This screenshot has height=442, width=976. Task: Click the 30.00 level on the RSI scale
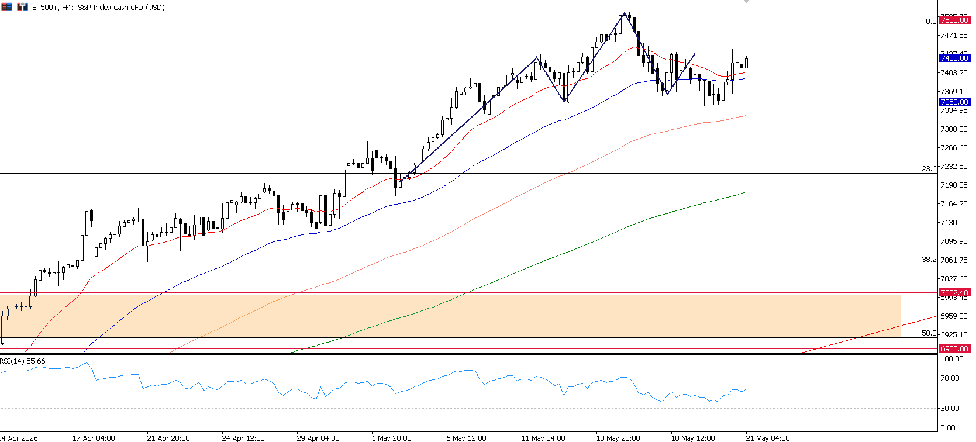pos(950,409)
